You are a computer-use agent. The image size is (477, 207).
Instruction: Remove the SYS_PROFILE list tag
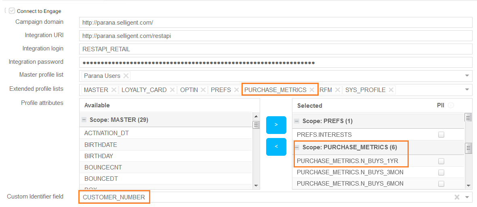pos(391,90)
